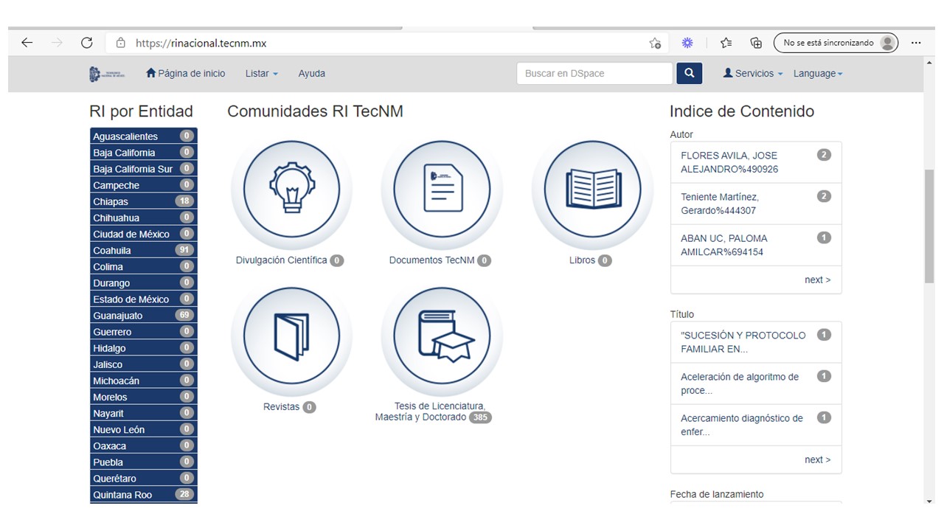Expand the Listar dropdown menu

(261, 74)
